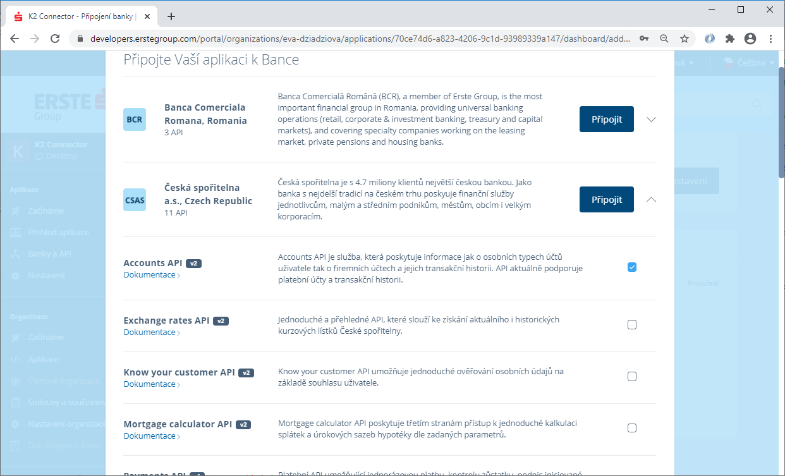Tick the Know your customer API checkbox
Viewport: 785px width, 476px height.
coord(632,377)
